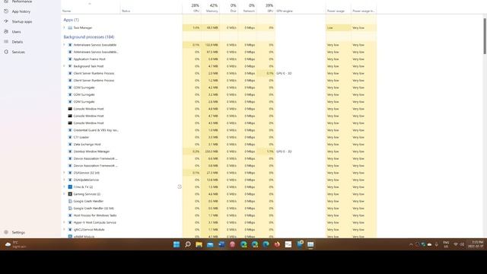Open the Users page
The image size is (487, 274).
(x=16, y=32)
